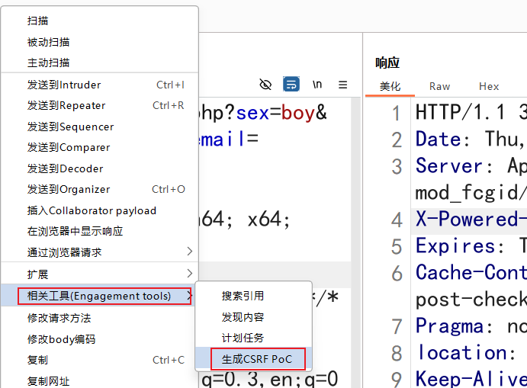527x388 pixels.
Task: Select 修改请求方法 entry
Action: [99, 318]
